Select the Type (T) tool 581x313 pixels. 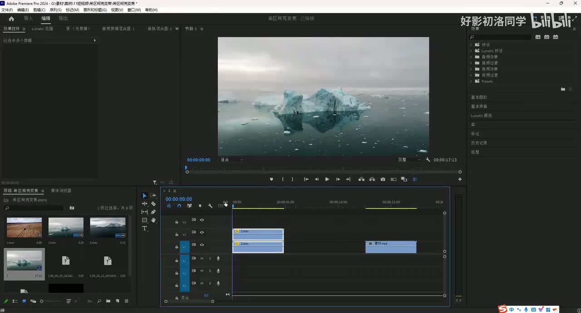pyautogui.click(x=144, y=228)
